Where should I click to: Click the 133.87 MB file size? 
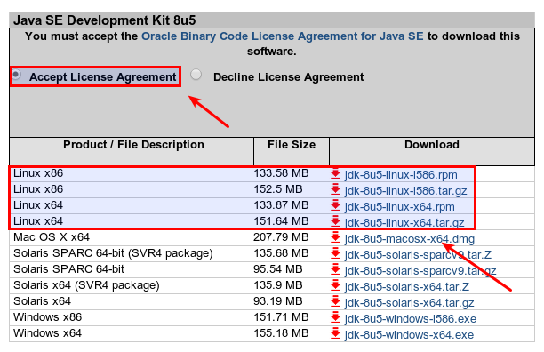click(281, 205)
